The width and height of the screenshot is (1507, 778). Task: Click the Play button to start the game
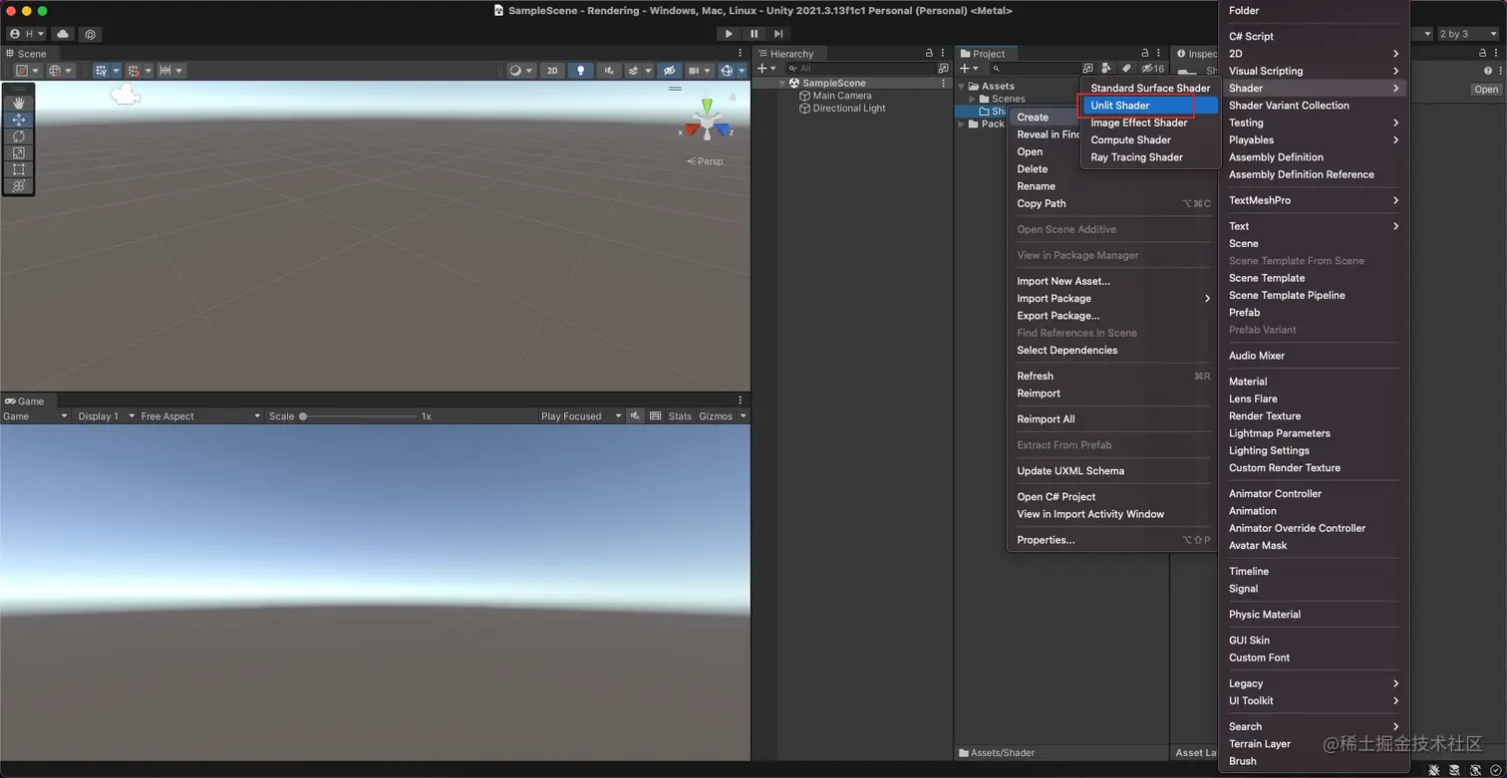729,33
